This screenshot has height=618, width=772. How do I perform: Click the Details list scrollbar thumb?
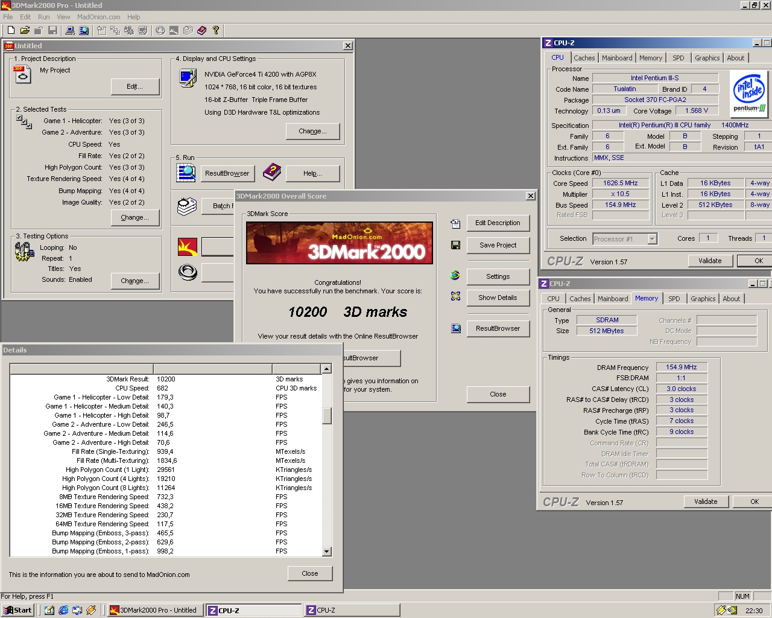pyautogui.click(x=326, y=416)
